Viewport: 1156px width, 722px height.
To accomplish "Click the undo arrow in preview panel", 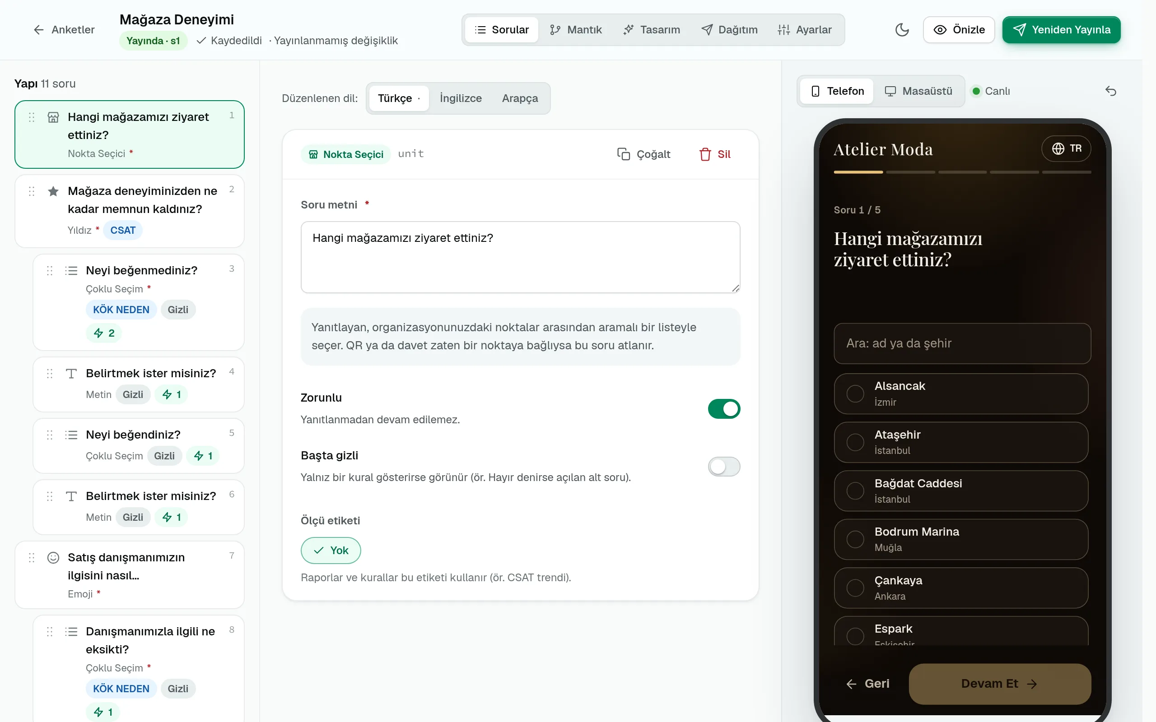I will coord(1111,91).
